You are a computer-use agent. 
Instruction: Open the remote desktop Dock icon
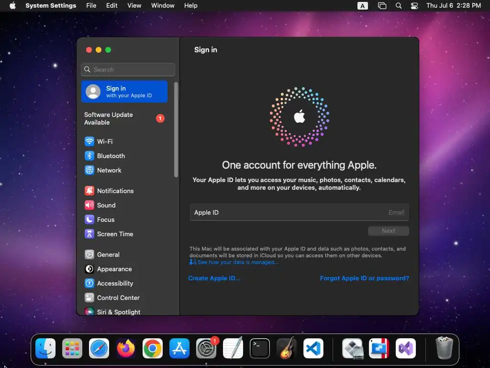379,348
